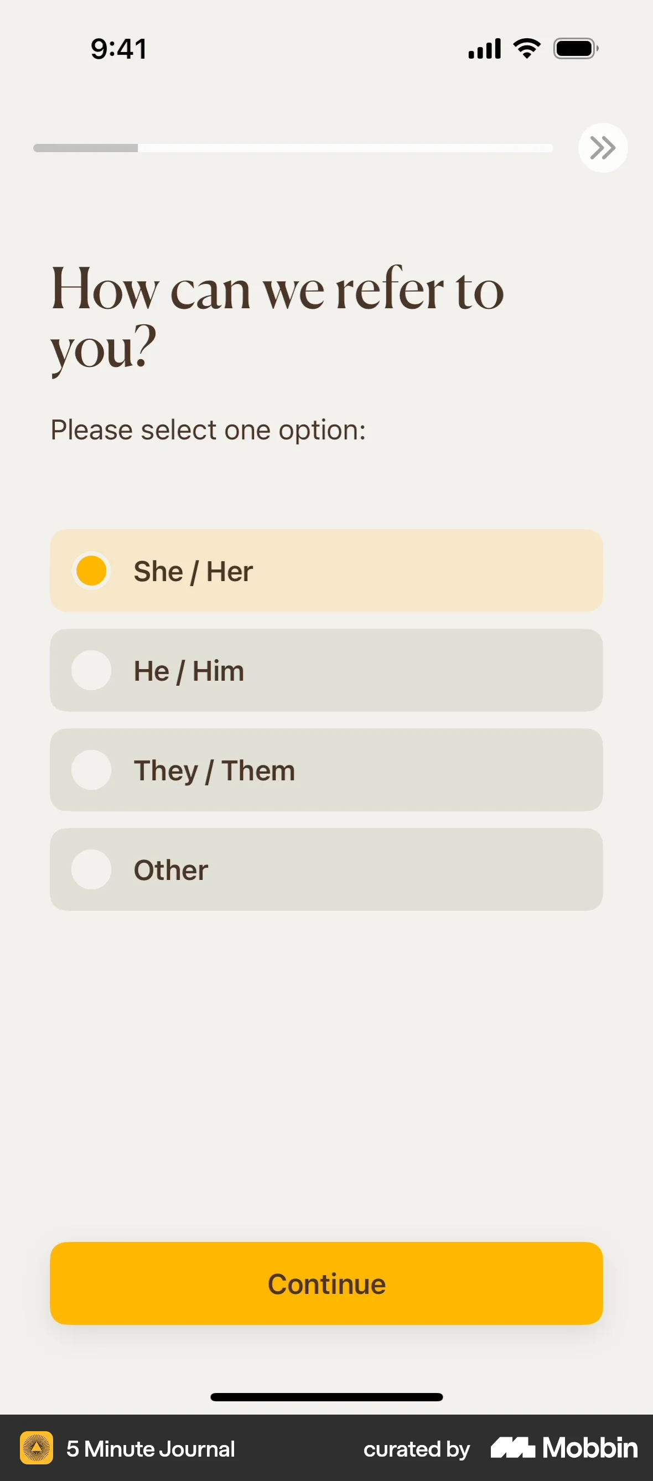Click the "How can we refer to you?" heading
This screenshot has width=653, height=1481.
277,318
